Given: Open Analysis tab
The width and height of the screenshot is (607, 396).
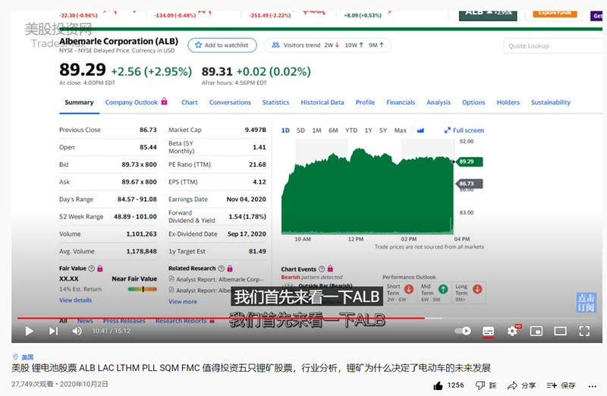Looking at the screenshot, I should [439, 102].
